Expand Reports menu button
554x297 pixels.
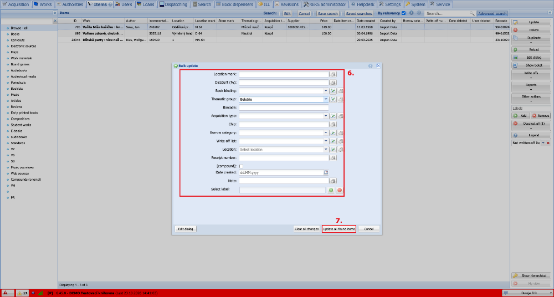click(x=531, y=87)
